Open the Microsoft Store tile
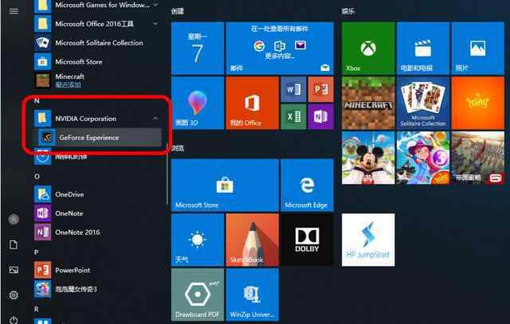The width and height of the screenshot is (510, 324). click(225, 185)
